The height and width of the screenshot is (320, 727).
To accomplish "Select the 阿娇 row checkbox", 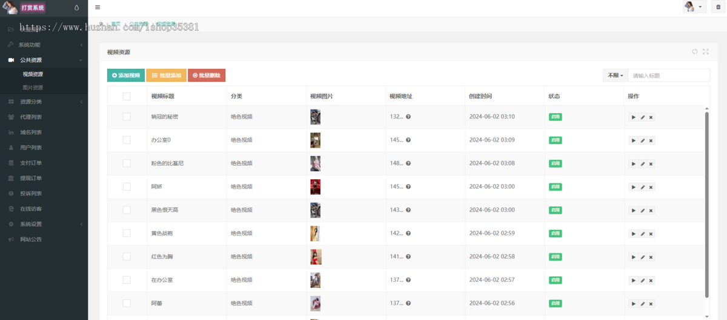I will pyautogui.click(x=127, y=186).
